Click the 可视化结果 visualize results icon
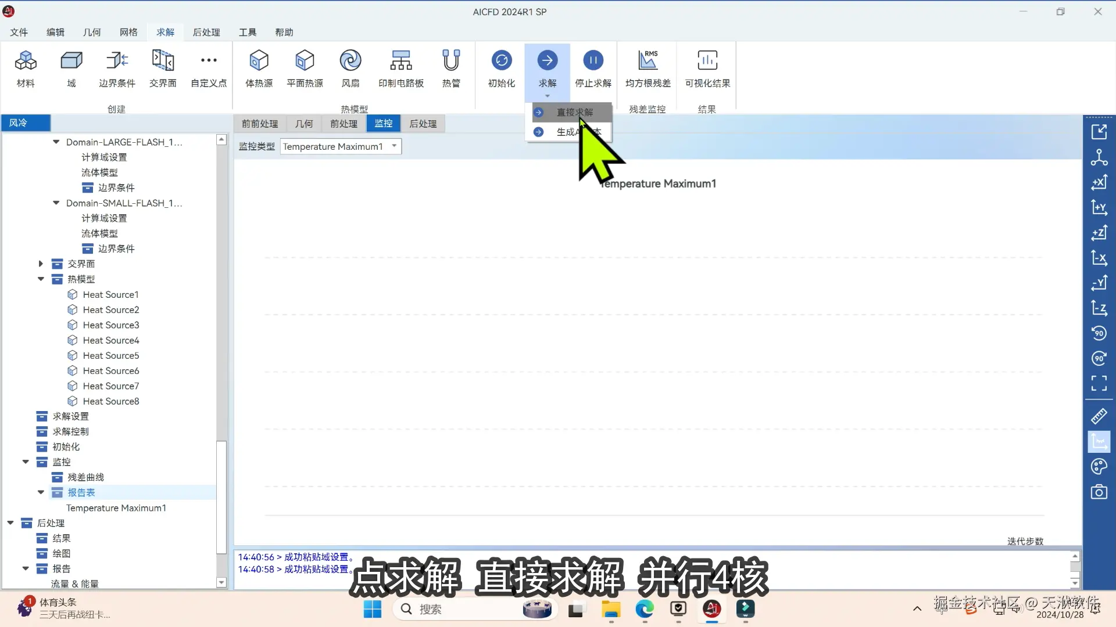 (x=707, y=61)
